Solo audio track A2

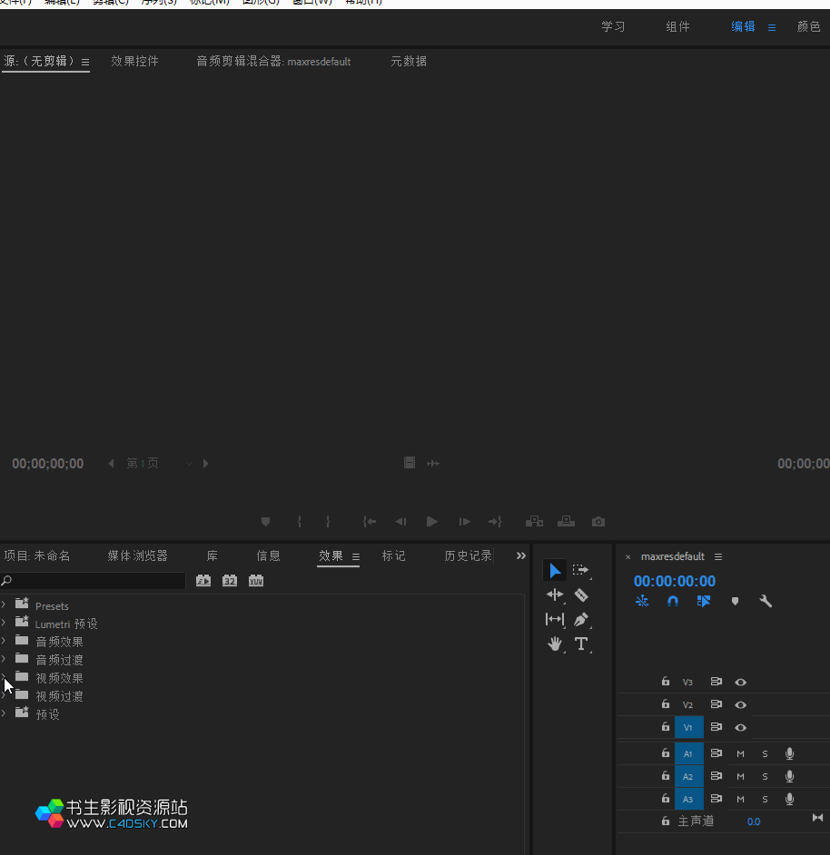765,776
